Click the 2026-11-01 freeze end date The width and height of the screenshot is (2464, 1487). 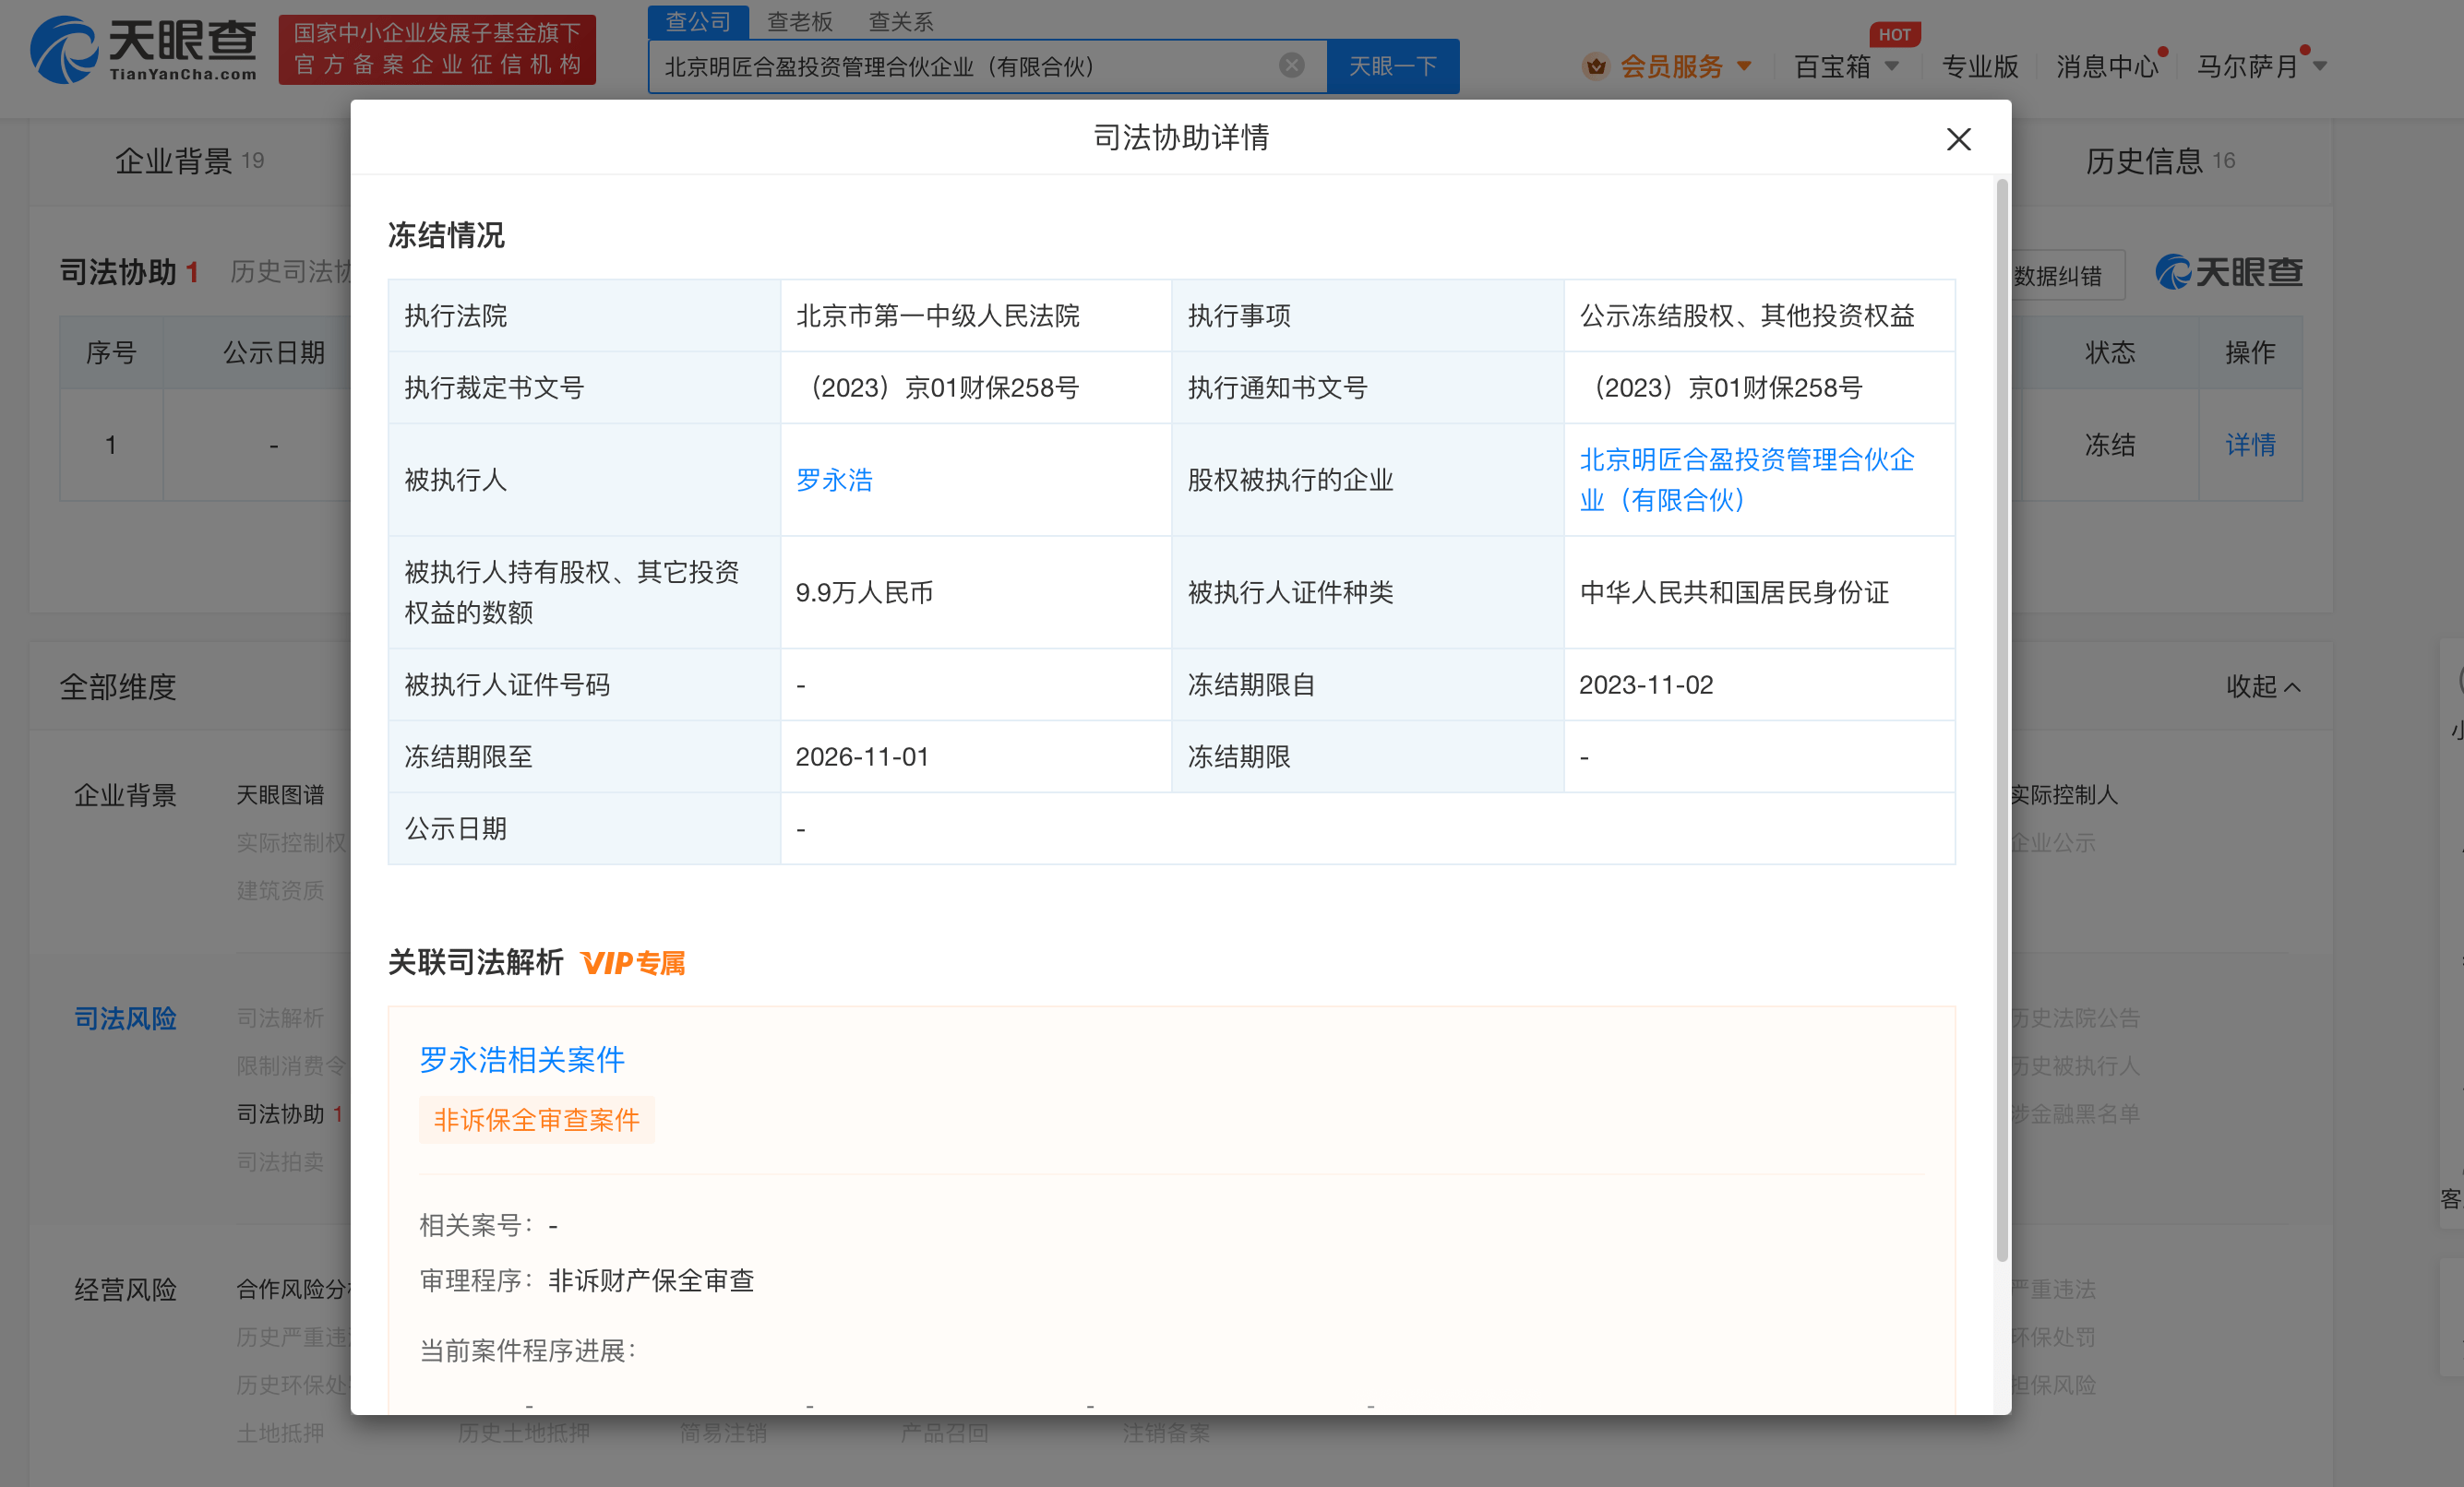click(862, 756)
